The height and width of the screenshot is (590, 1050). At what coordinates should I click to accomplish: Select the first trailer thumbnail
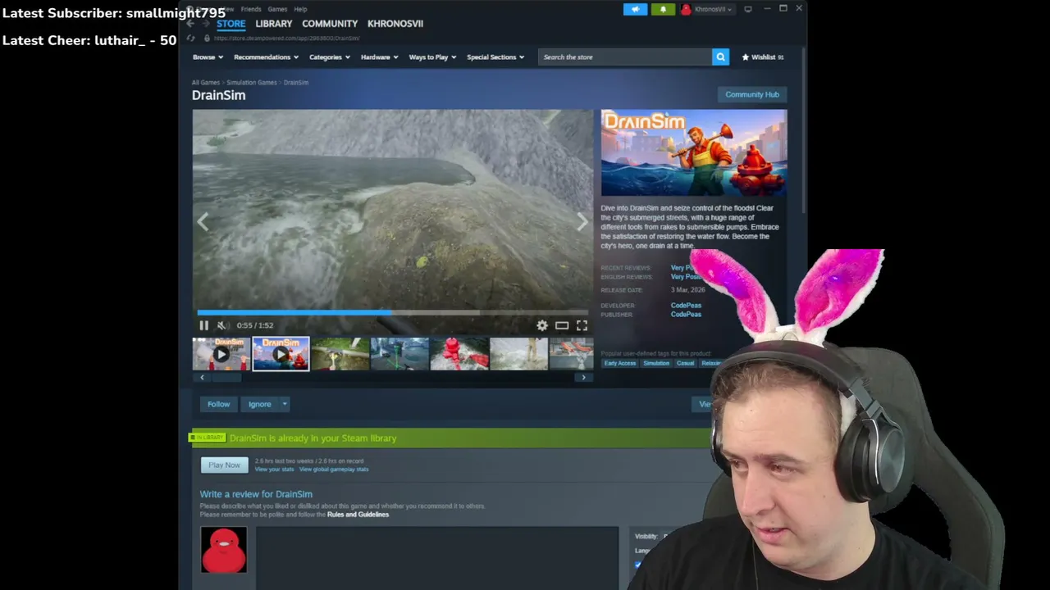pyautogui.click(x=221, y=354)
